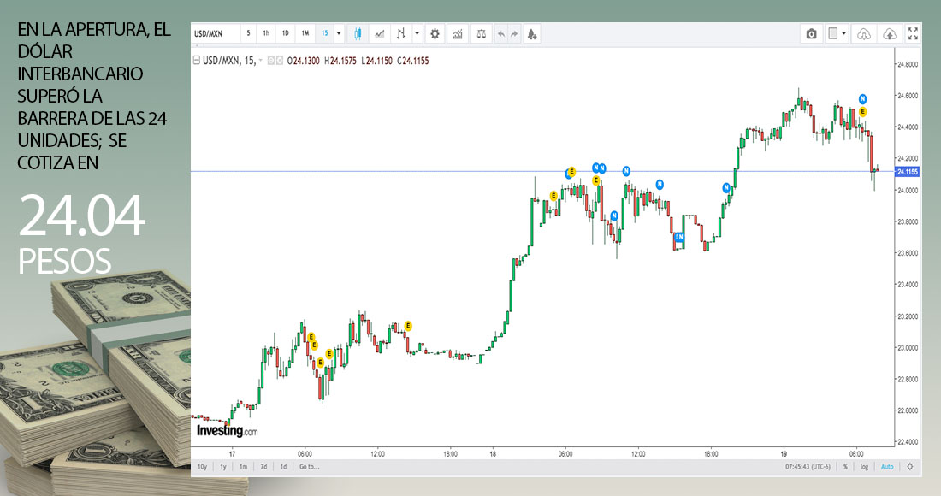
Task: Add an alert with the bell icon
Action: click(532, 34)
